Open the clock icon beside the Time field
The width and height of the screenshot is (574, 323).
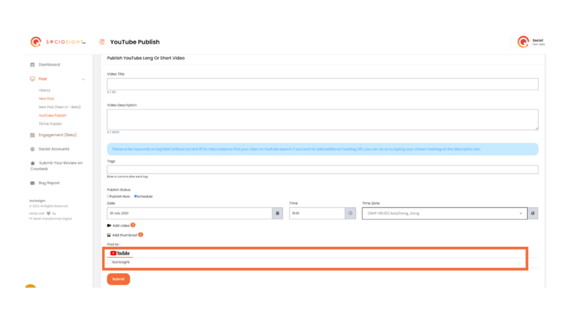[350, 213]
